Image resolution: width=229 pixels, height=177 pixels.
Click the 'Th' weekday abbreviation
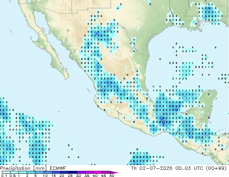click(x=134, y=168)
